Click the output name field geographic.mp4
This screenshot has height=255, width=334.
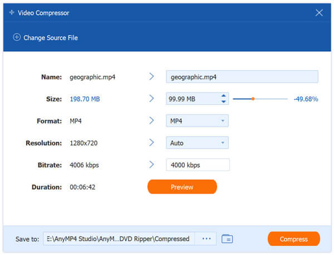click(x=242, y=76)
